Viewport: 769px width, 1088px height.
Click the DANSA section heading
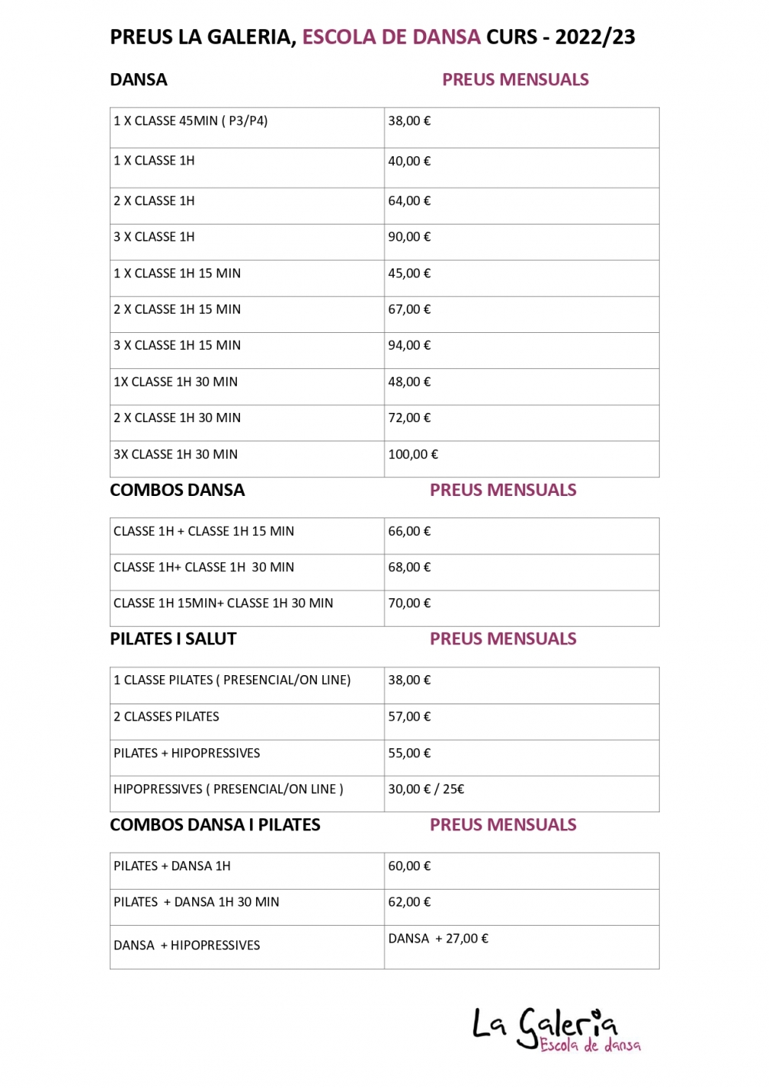[138, 80]
